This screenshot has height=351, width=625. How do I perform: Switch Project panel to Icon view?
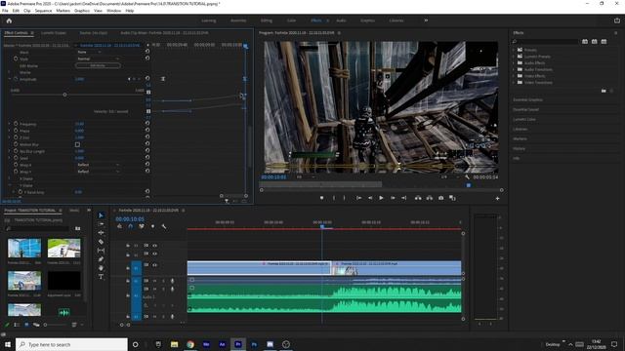click(26, 325)
